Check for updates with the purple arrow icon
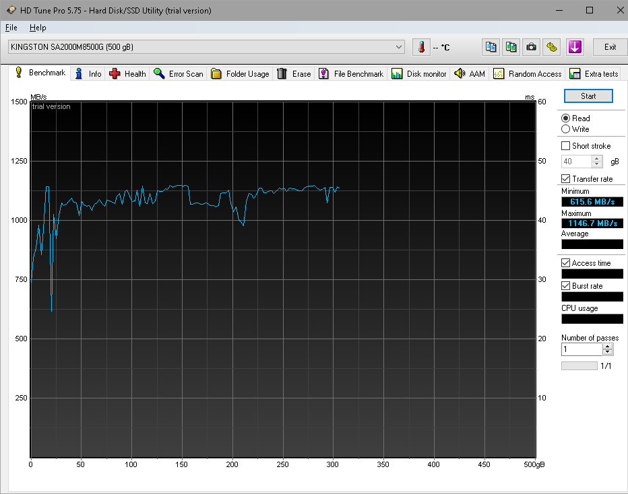The height and width of the screenshot is (494, 628). [574, 47]
